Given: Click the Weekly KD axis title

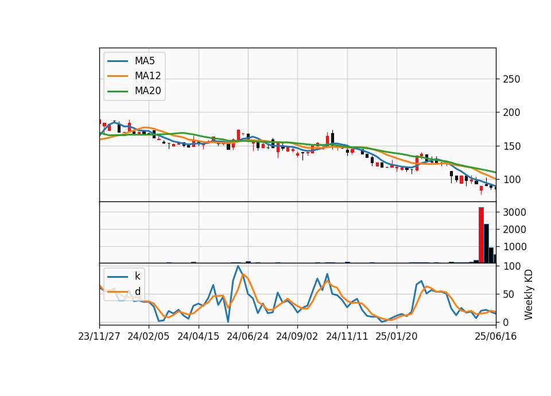Looking at the screenshot, I should (x=529, y=294).
